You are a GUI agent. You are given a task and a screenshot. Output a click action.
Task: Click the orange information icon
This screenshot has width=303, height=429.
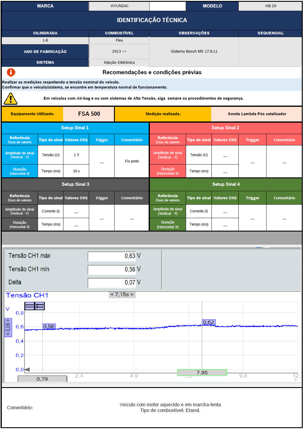tap(11, 72)
